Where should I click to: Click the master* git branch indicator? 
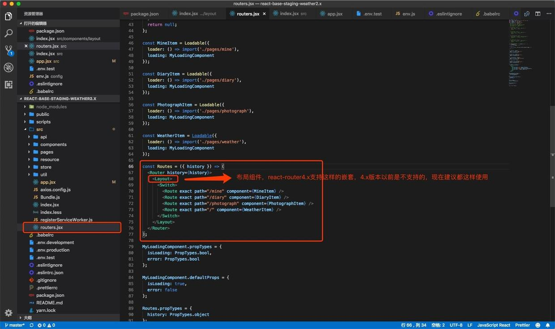[14, 325]
